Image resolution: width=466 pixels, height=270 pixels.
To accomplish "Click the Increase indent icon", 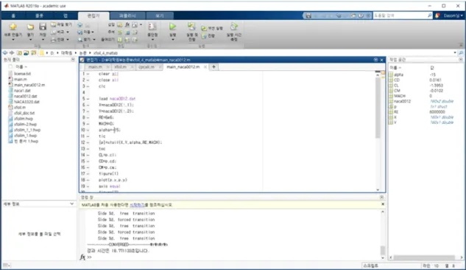I will [x=127, y=40].
